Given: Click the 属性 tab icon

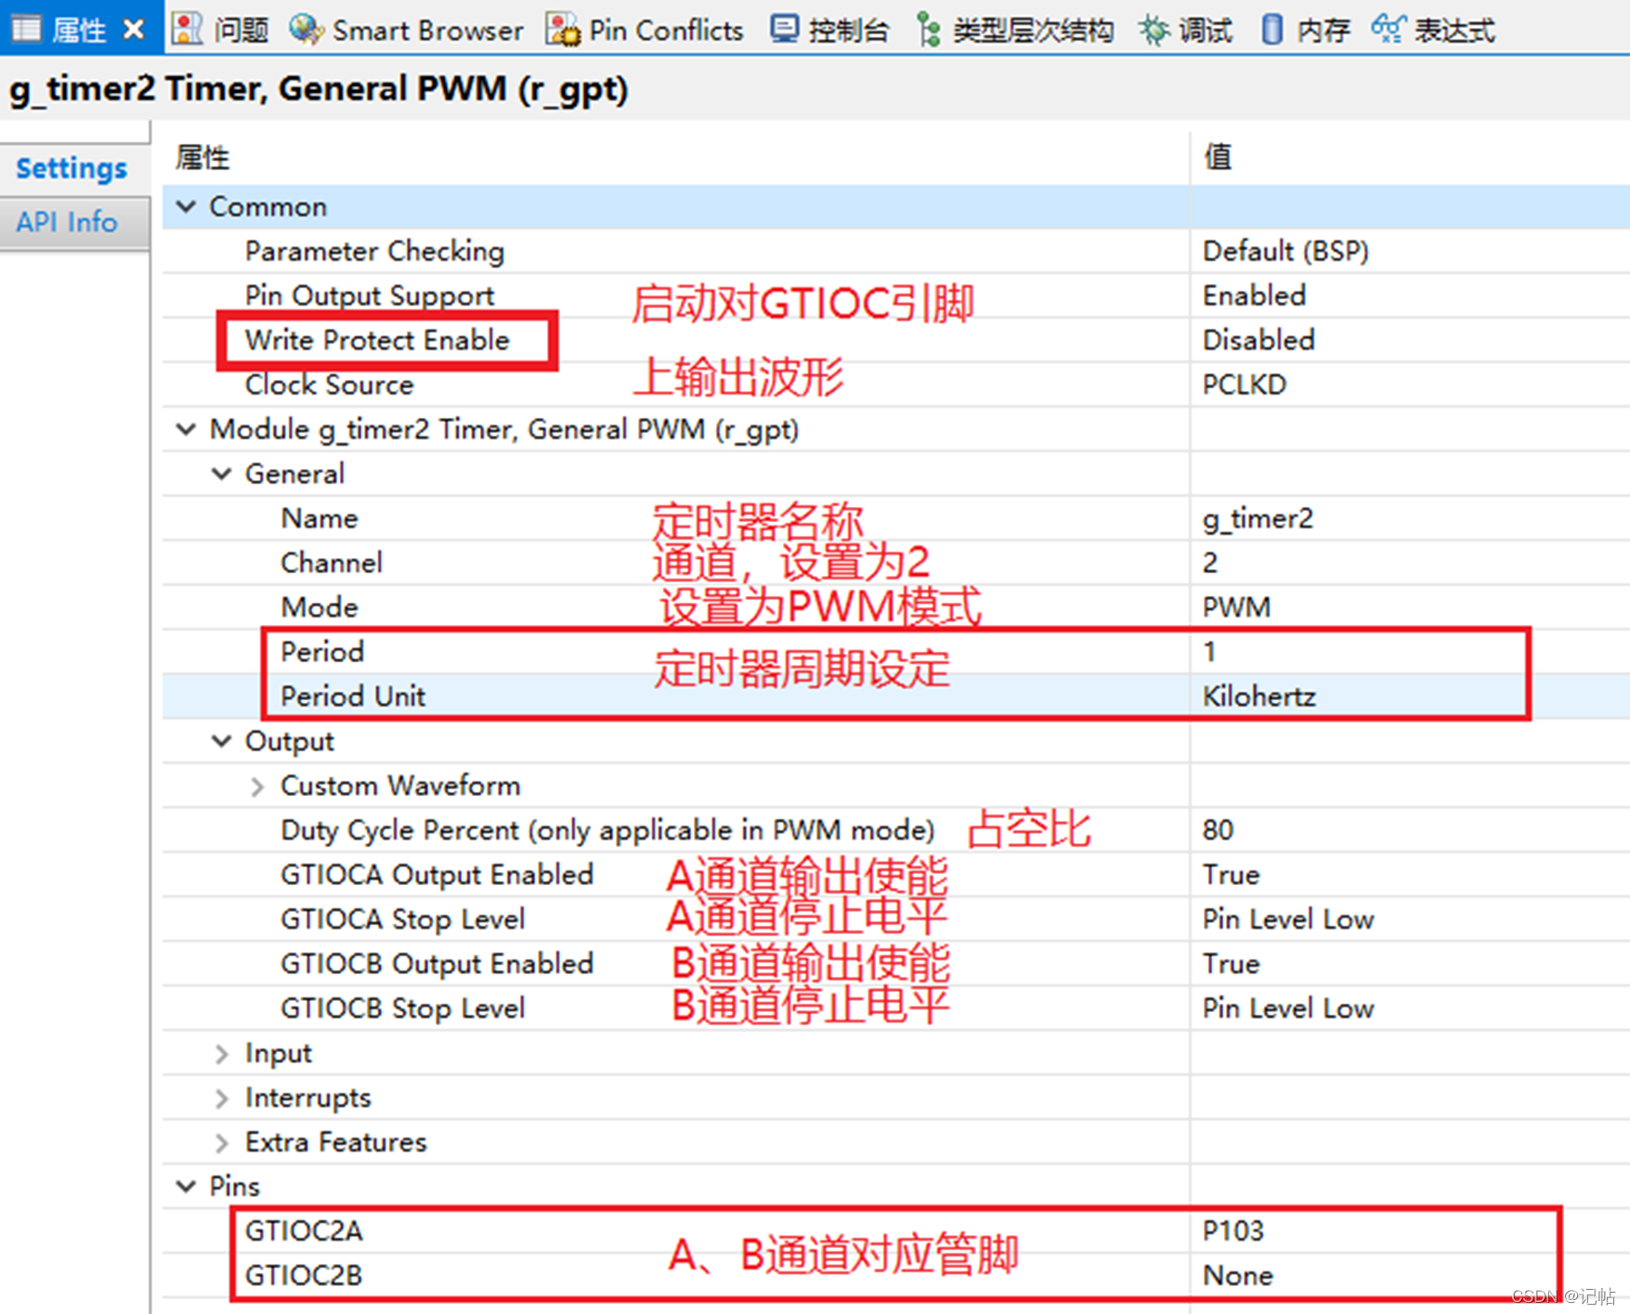Looking at the screenshot, I should 26,30.
